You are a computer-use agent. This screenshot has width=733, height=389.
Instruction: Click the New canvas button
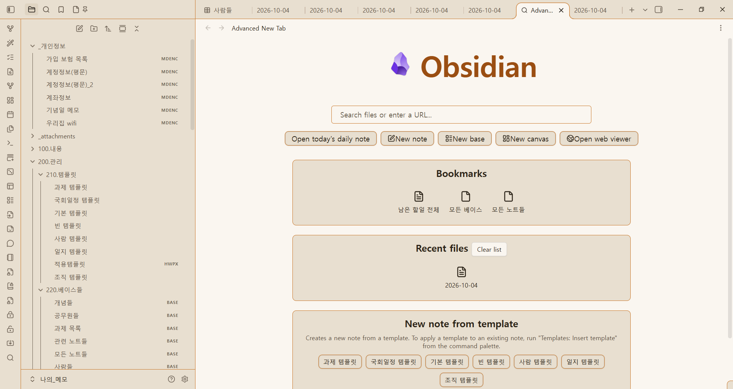(526, 139)
